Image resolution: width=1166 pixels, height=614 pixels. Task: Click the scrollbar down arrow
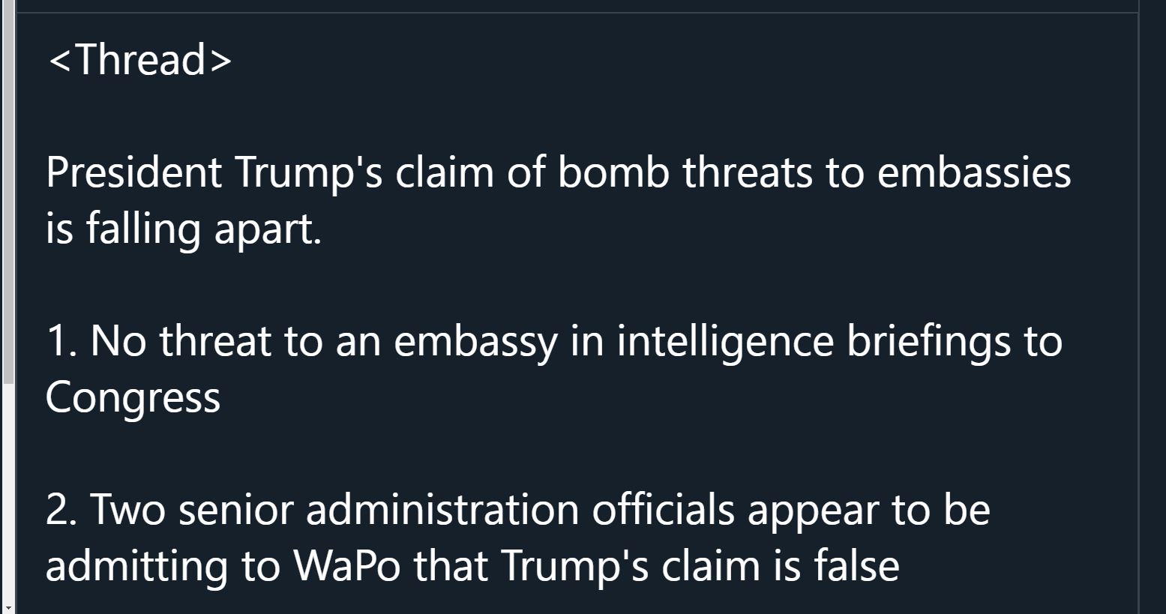pyautogui.click(x=7, y=607)
